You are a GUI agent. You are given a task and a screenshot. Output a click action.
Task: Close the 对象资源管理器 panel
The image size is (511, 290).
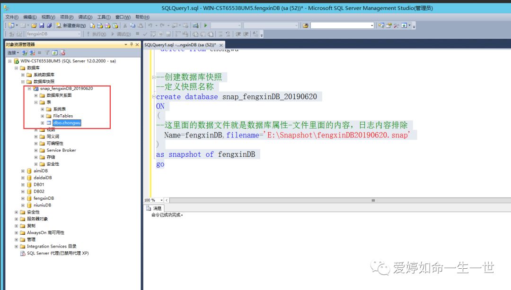[x=137, y=44]
